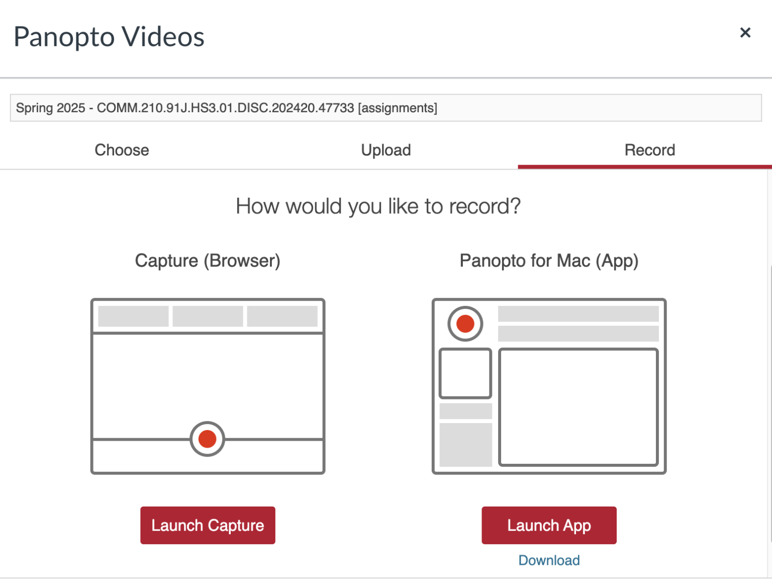772x579 pixels.
Task: Click the Panopto Videos title
Action: 109,37
